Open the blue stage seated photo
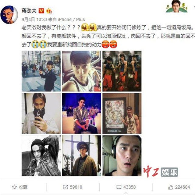The height and width of the screenshot is (195, 195). [x=82, y=113]
